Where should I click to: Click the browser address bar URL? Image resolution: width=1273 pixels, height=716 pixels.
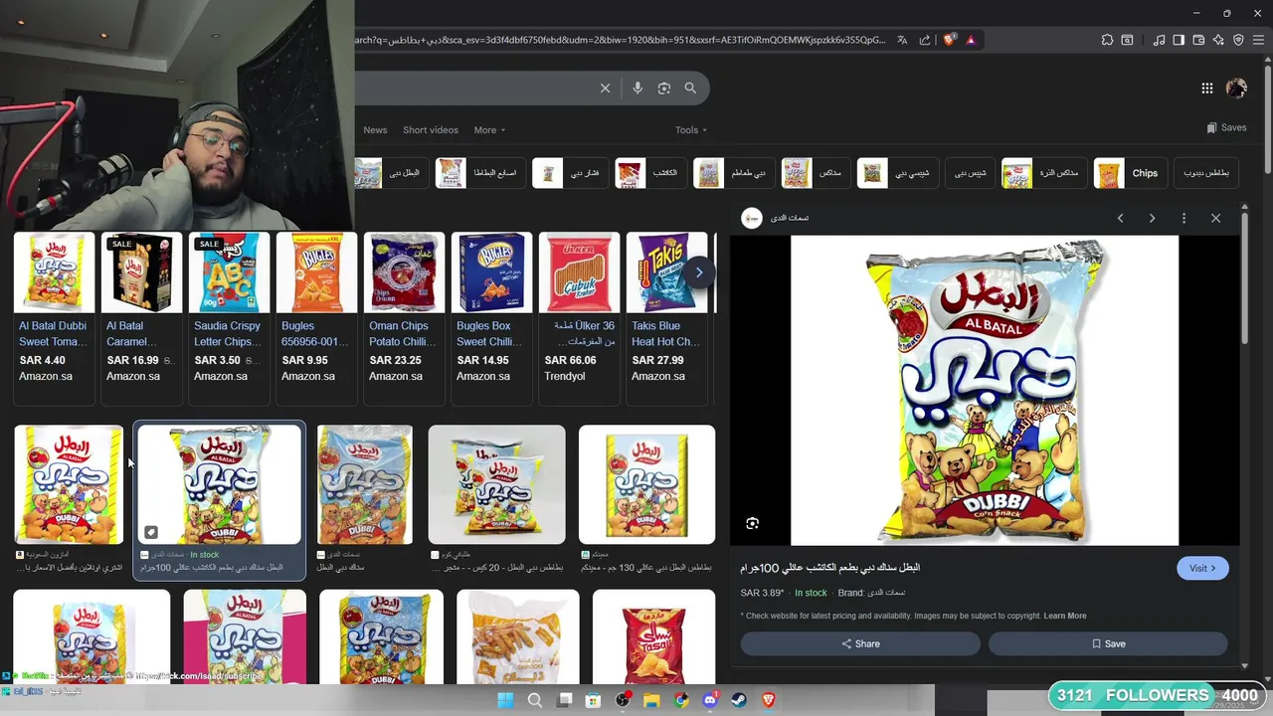tap(620, 40)
